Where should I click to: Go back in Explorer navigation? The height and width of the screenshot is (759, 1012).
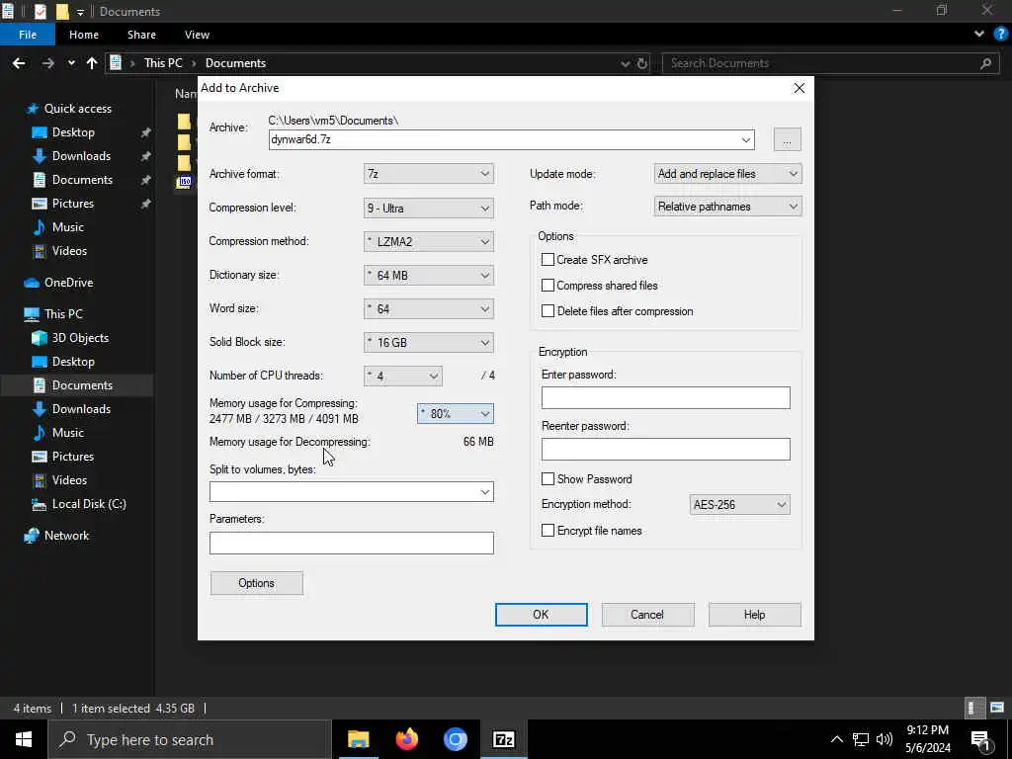tap(19, 63)
